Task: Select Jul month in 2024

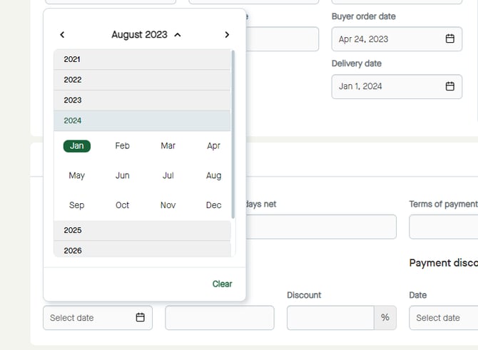Action: pyautogui.click(x=168, y=175)
